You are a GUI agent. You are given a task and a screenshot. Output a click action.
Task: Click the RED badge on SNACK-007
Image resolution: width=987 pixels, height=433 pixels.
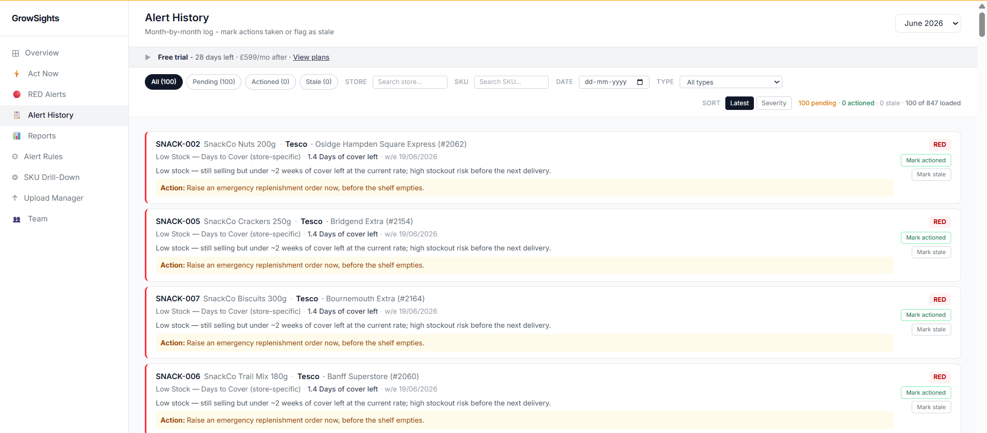[x=939, y=300]
